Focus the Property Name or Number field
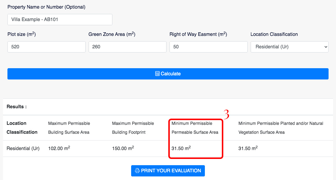Image resolution: width=336 pixels, height=180 pixels. click(x=60, y=20)
